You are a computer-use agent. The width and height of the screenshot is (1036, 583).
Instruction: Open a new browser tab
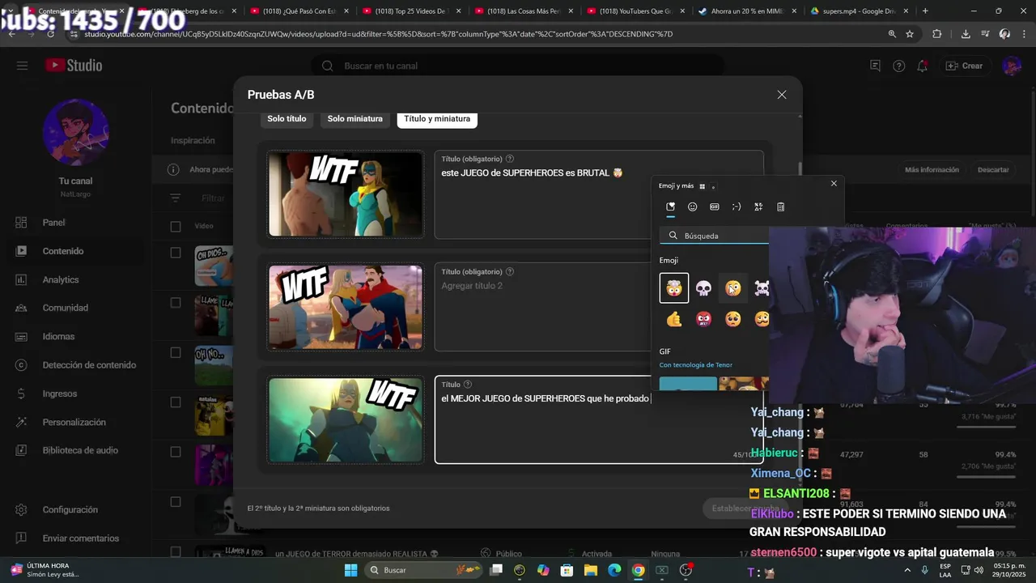(925, 11)
